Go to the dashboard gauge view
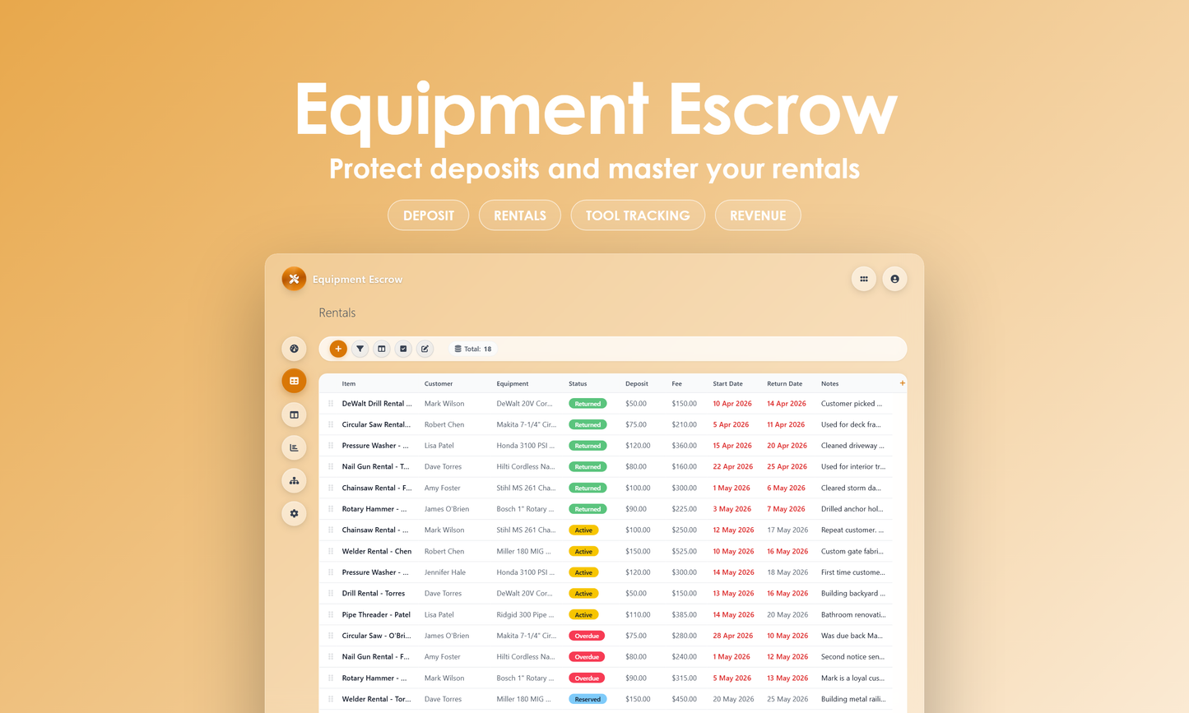Image resolution: width=1189 pixels, height=713 pixels. 294,349
